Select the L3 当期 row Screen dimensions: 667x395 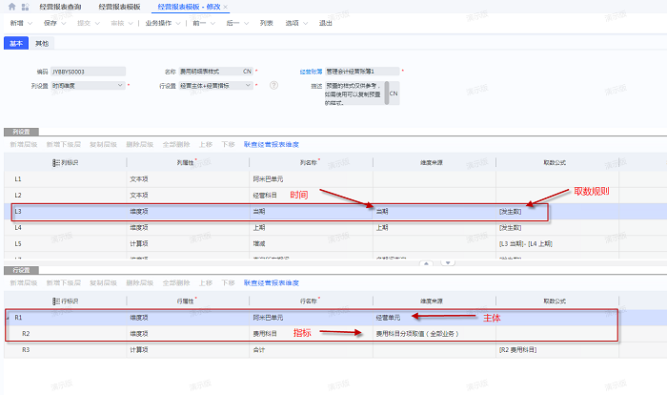286,212
